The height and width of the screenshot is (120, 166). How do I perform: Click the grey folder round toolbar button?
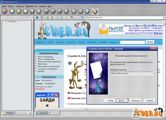25,11
